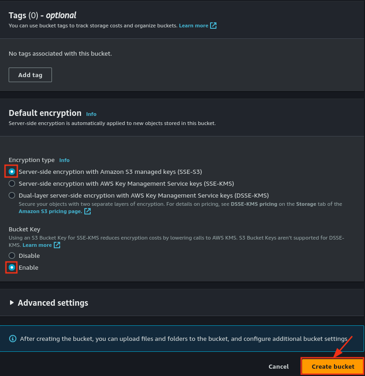This screenshot has width=365, height=376.
Task: Click Info next to Default encryption heading
Action: 91,114
